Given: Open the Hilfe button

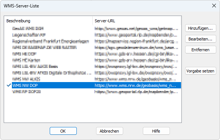Looking at the screenshot, I should [156, 131].
